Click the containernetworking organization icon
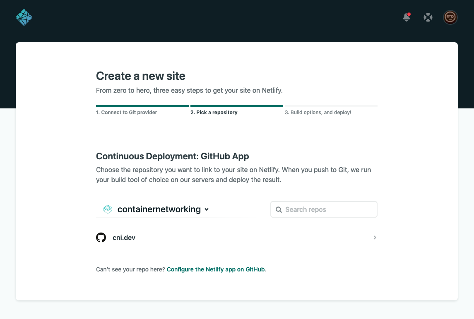 pyautogui.click(x=108, y=209)
